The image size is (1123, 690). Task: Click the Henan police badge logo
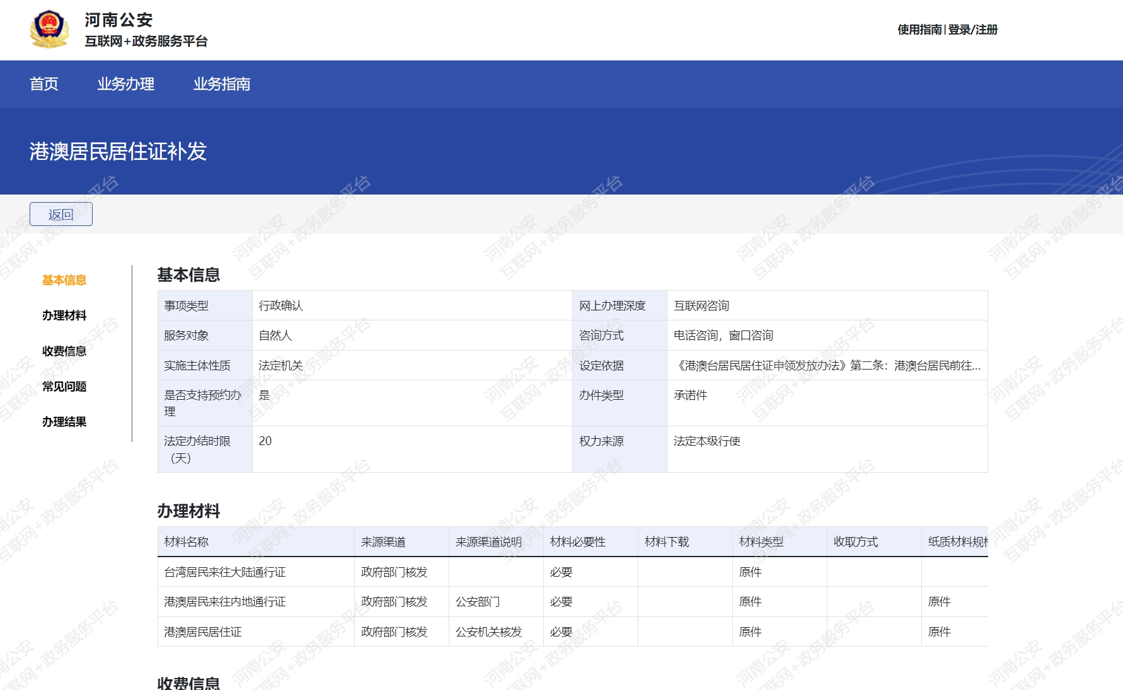(x=49, y=29)
